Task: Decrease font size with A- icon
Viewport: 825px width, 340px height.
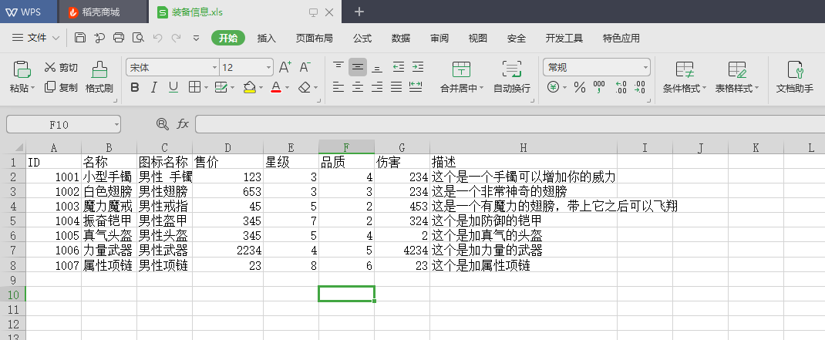Action: (x=305, y=67)
